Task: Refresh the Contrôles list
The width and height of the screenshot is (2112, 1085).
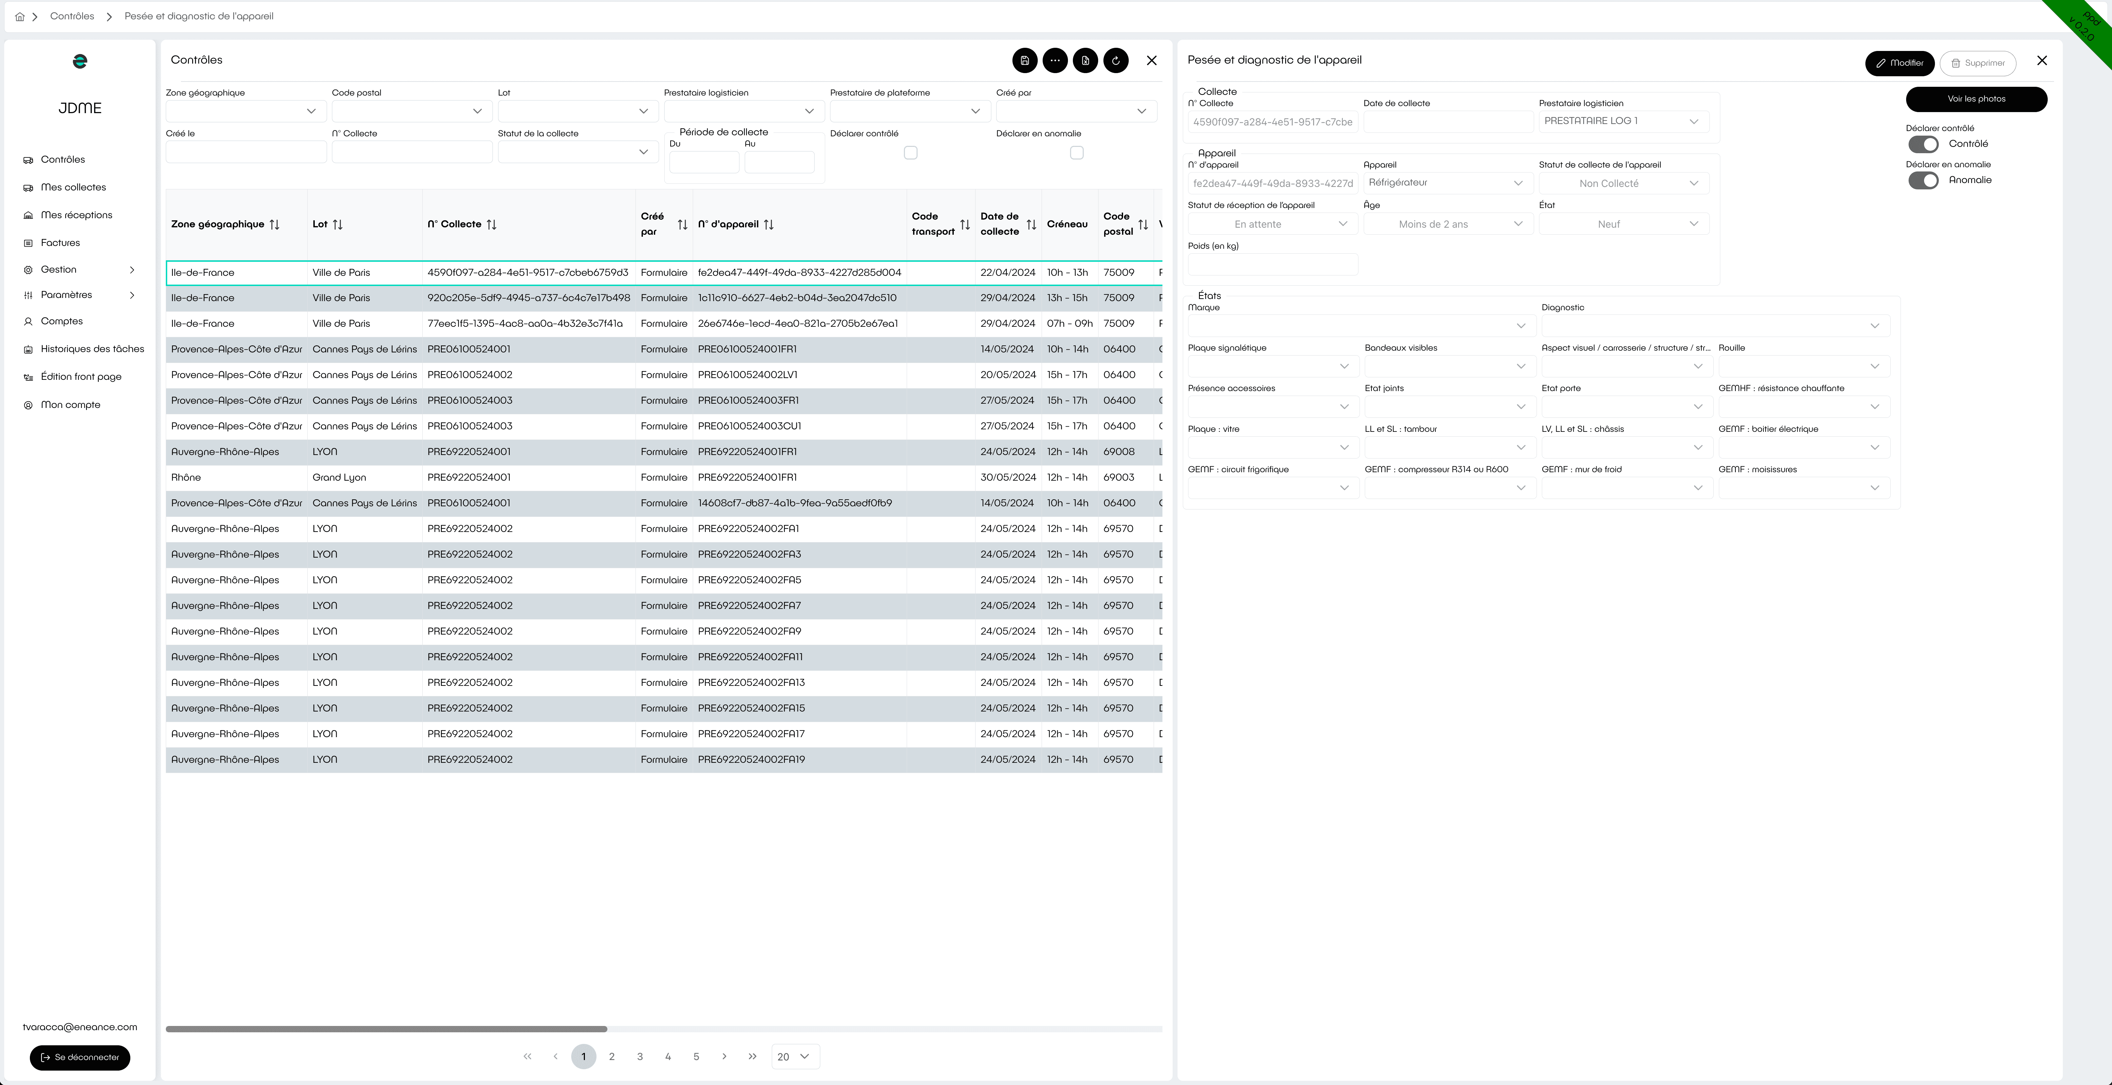Action: tap(1115, 61)
